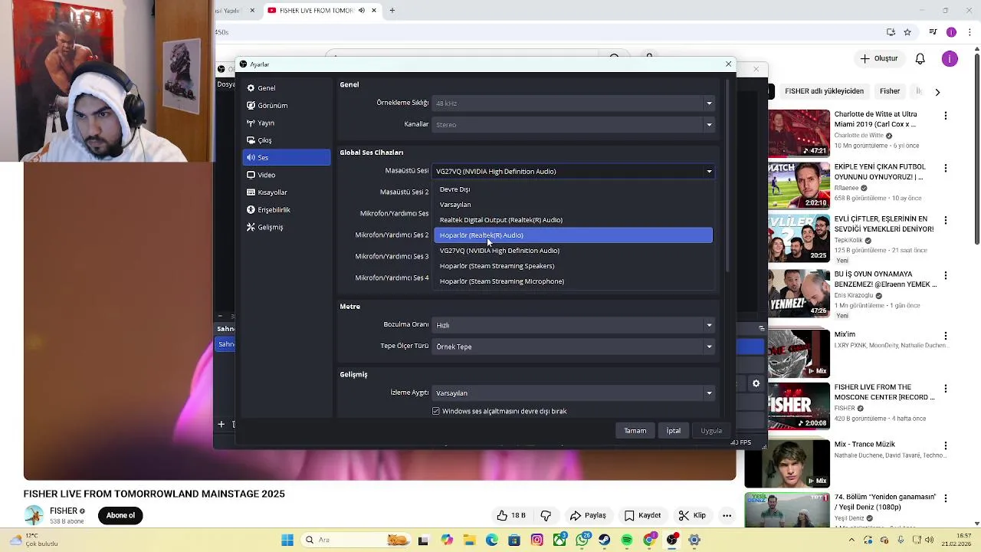Open Görünüm settings category
The height and width of the screenshot is (552, 981).
click(x=286, y=105)
